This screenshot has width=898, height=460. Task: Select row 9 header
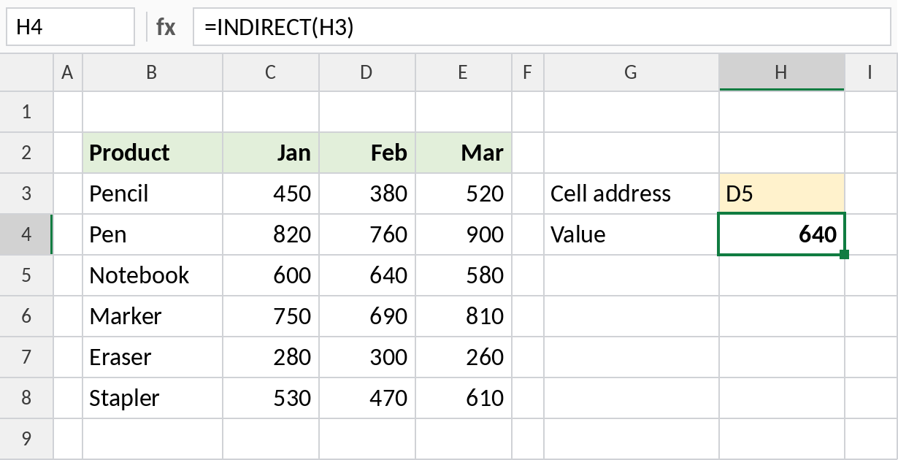coord(27,439)
